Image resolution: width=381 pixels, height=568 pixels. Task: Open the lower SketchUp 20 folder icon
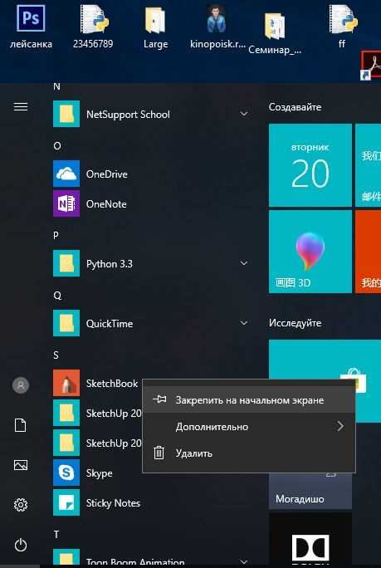pos(66,443)
